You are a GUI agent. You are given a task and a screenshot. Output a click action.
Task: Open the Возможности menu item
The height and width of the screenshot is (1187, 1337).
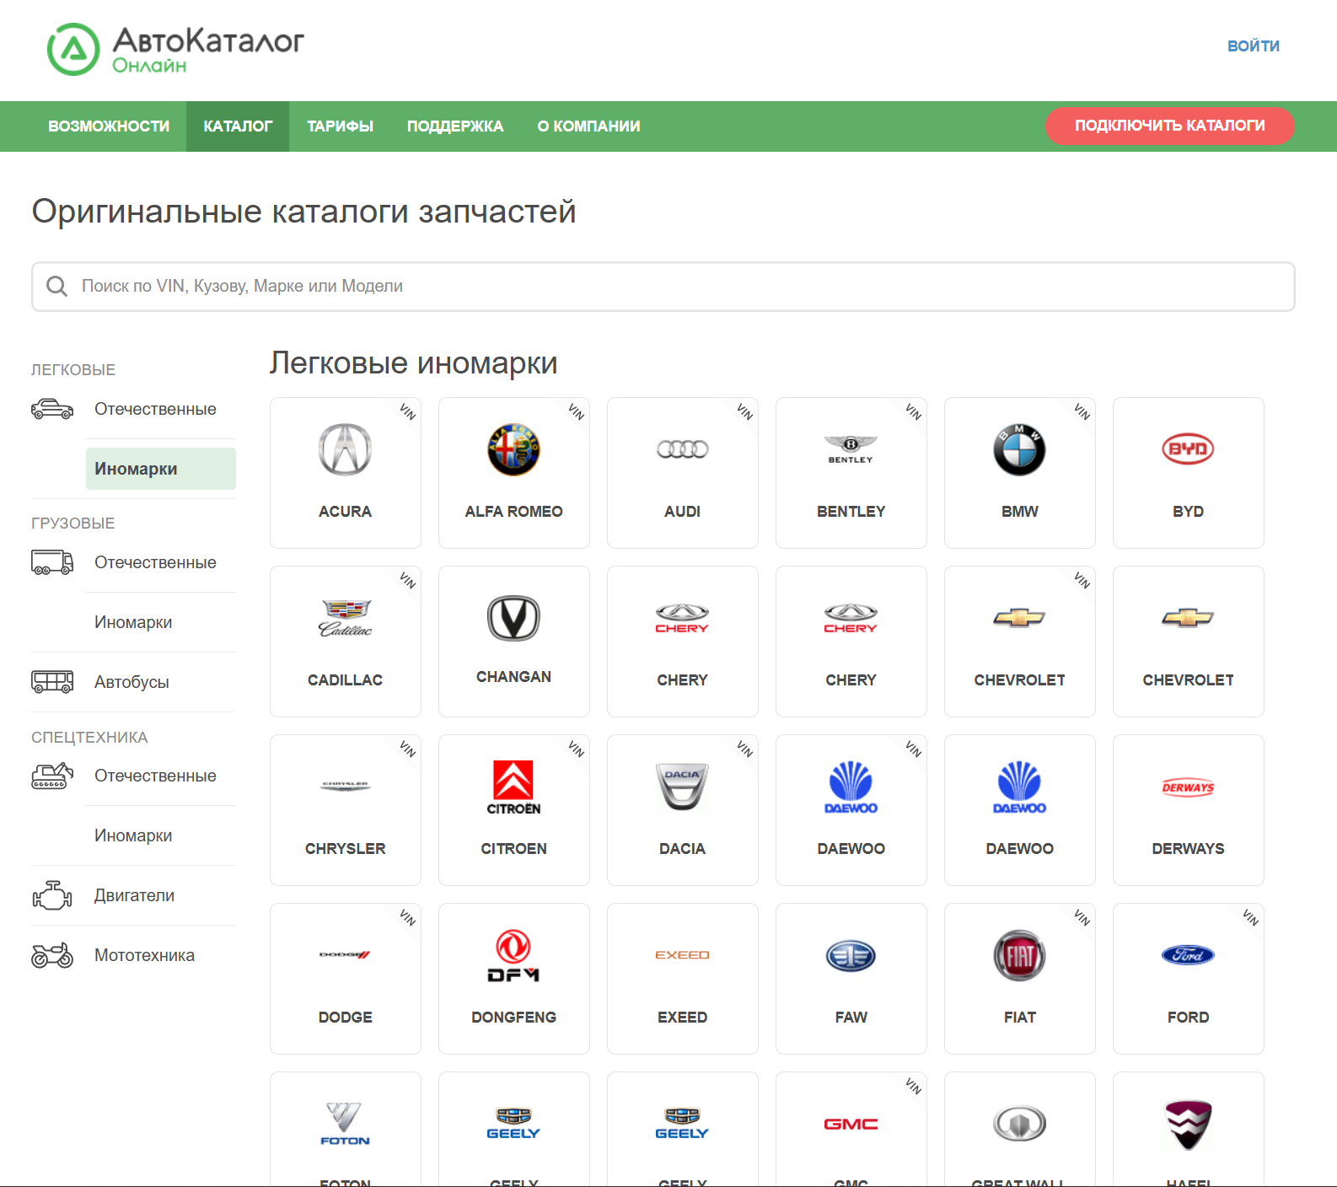coord(109,126)
